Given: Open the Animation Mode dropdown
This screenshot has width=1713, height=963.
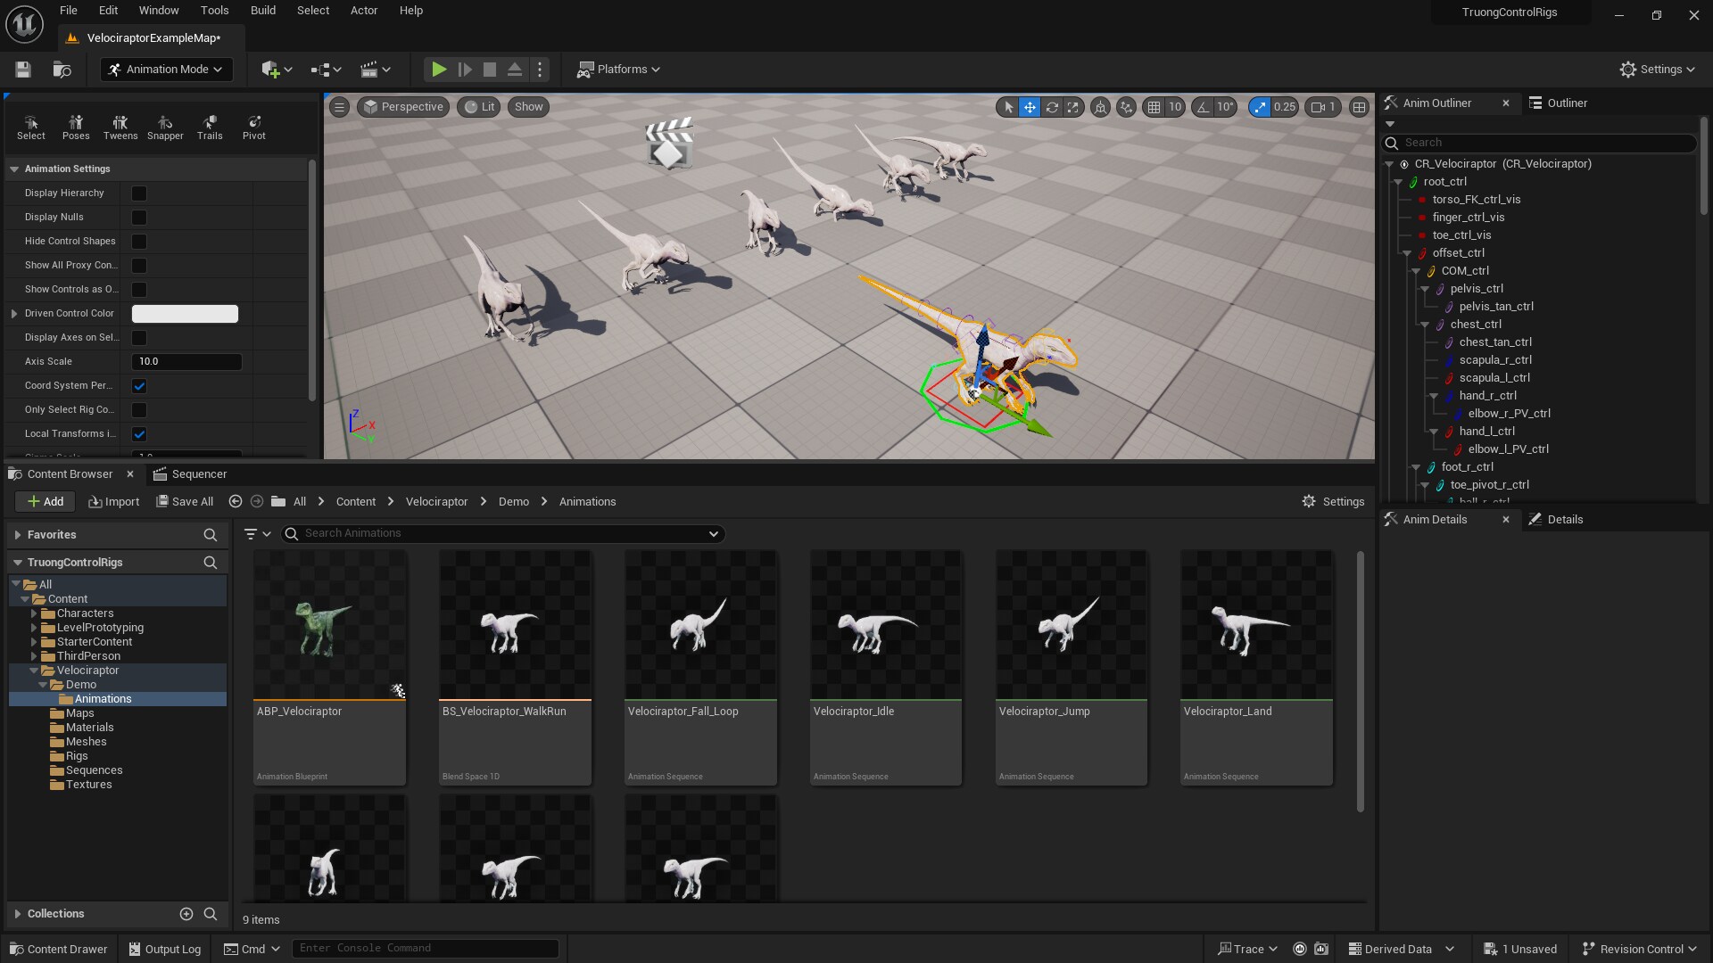Looking at the screenshot, I should (x=166, y=70).
